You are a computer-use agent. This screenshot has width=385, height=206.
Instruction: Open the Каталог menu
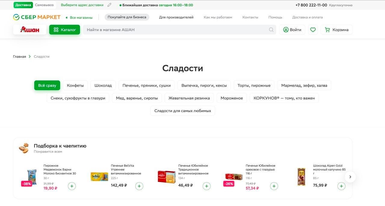[65, 30]
